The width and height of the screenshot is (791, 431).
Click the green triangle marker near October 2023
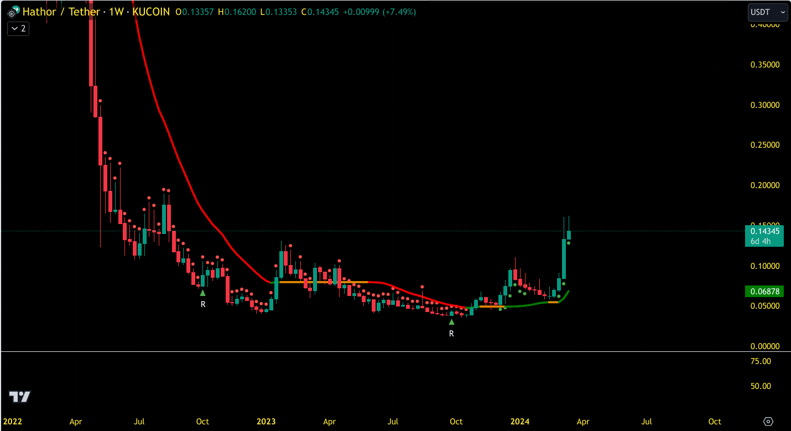(451, 321)
